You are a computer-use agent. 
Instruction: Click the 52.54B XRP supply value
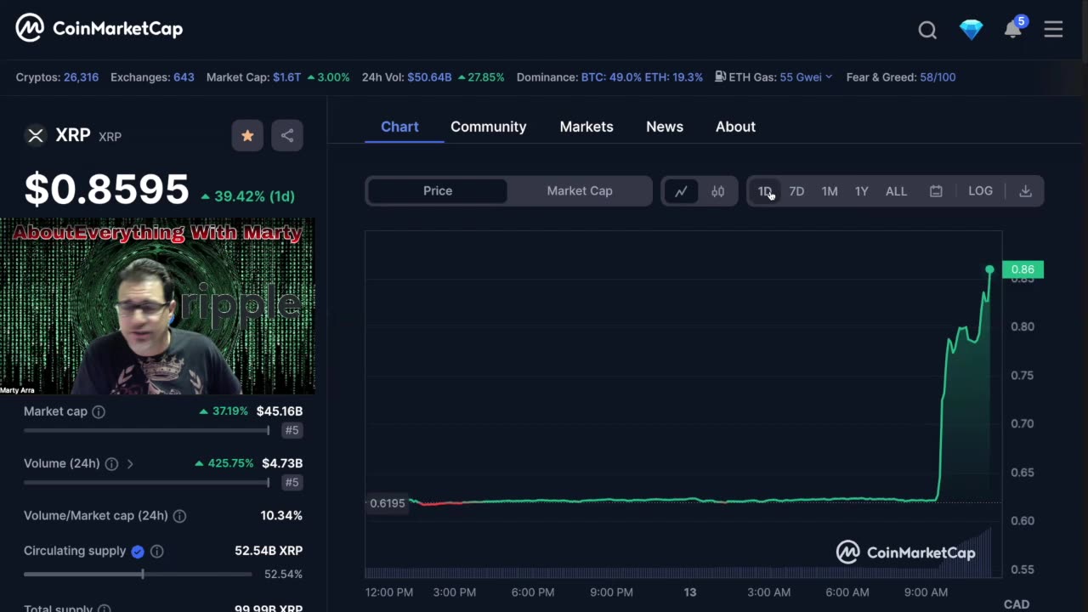[x=269, y=551]
